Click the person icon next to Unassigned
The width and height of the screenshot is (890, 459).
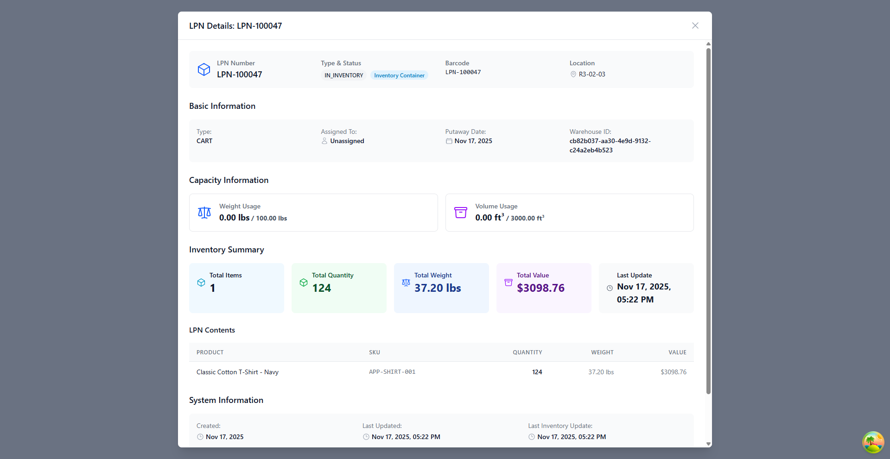324,141
